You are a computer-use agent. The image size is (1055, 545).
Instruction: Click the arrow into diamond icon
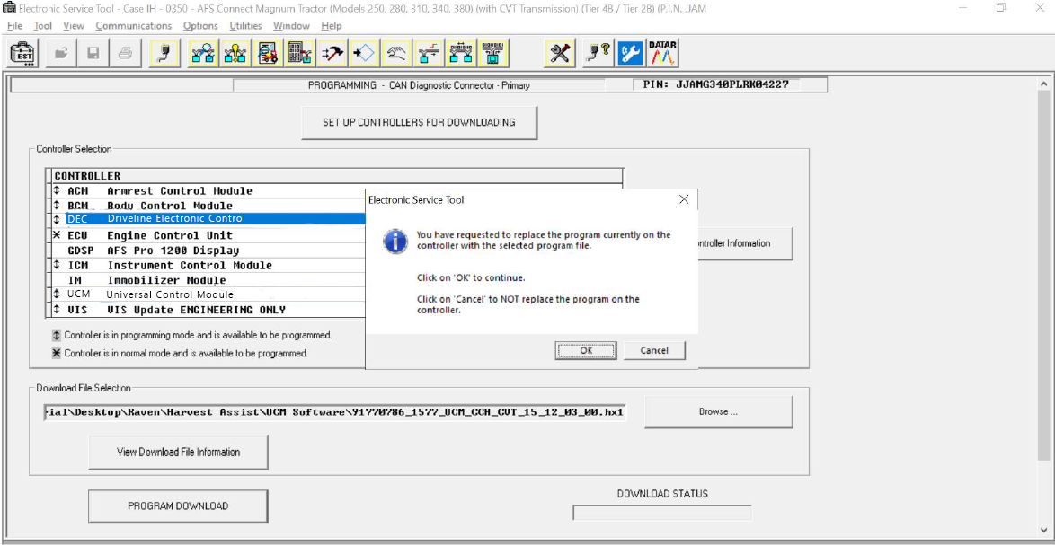pyautogui.click(x=364, y=53)
